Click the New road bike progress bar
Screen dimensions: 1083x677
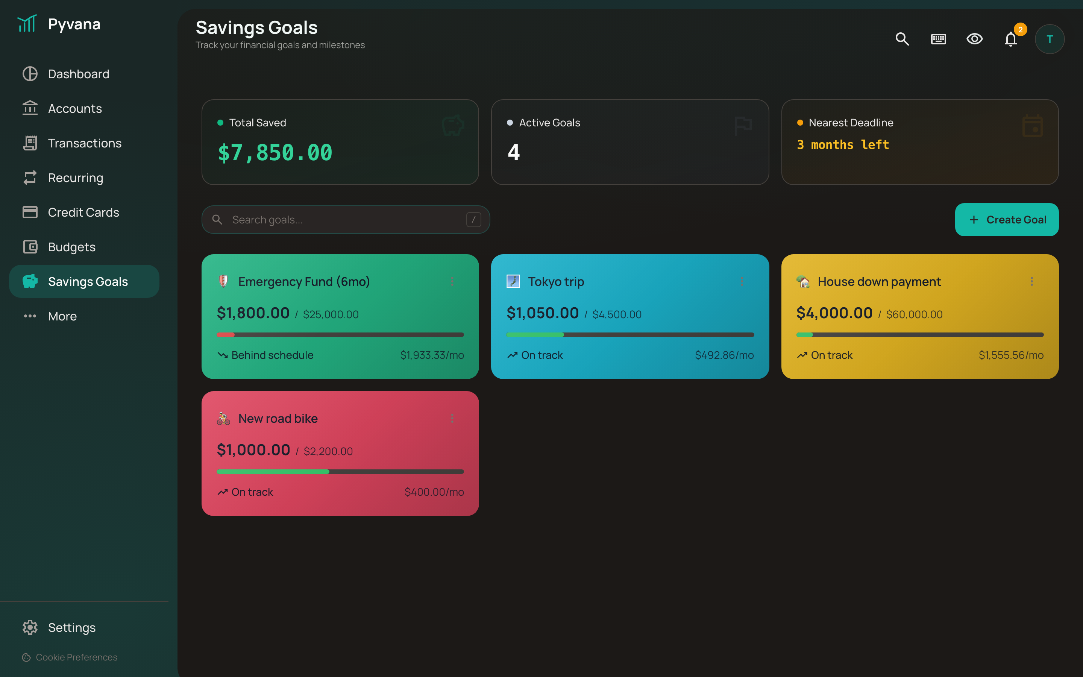(340, 472)
